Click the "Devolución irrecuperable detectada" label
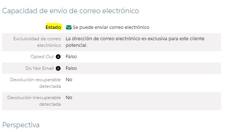225x132 pixels. tap(34, 101)
